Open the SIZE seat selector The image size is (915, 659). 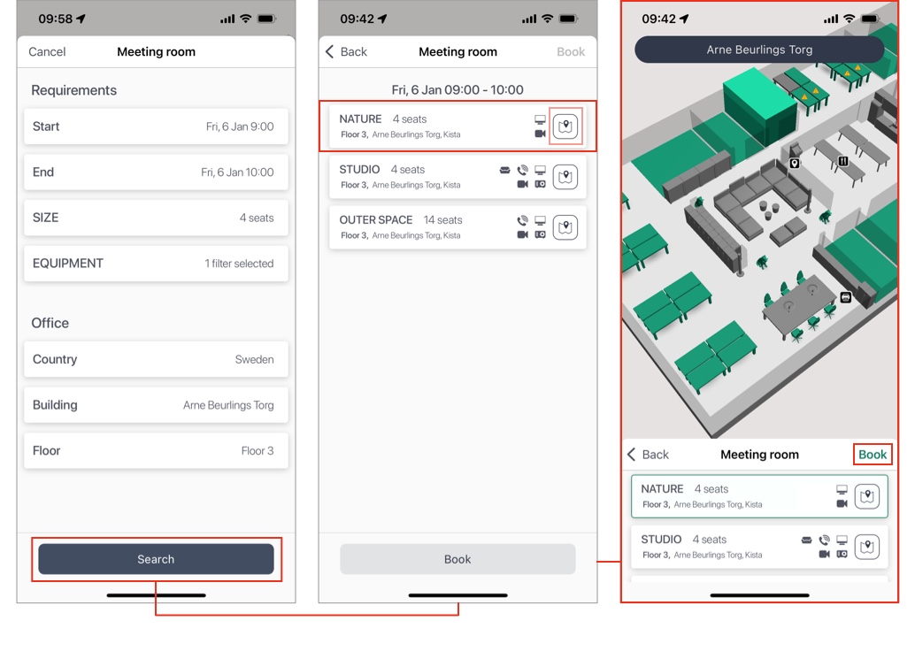156,218
